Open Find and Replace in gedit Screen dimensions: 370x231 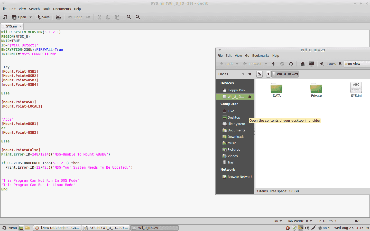pyautogui.click(x=138, y=17)
